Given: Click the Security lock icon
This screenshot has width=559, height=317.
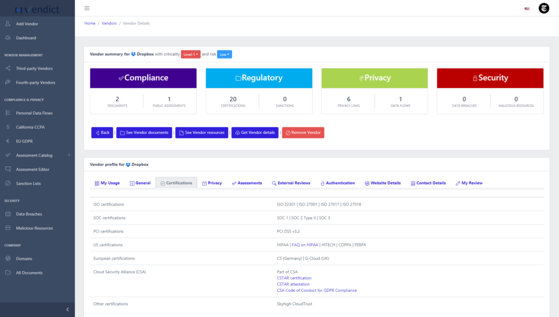Looking at the screenshot, I should (475, 78).
